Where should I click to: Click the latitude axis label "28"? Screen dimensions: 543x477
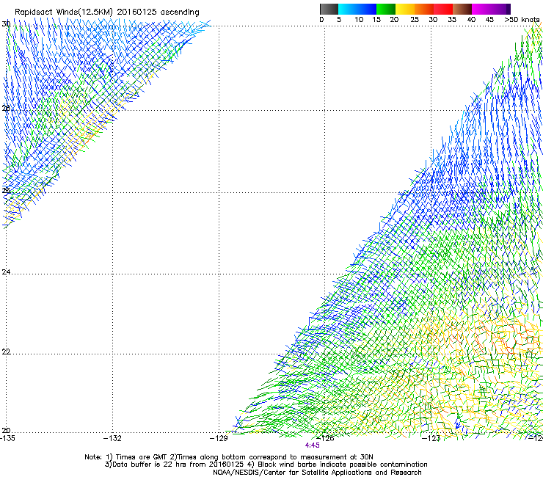pyautogui.click(x=6, y=109)
